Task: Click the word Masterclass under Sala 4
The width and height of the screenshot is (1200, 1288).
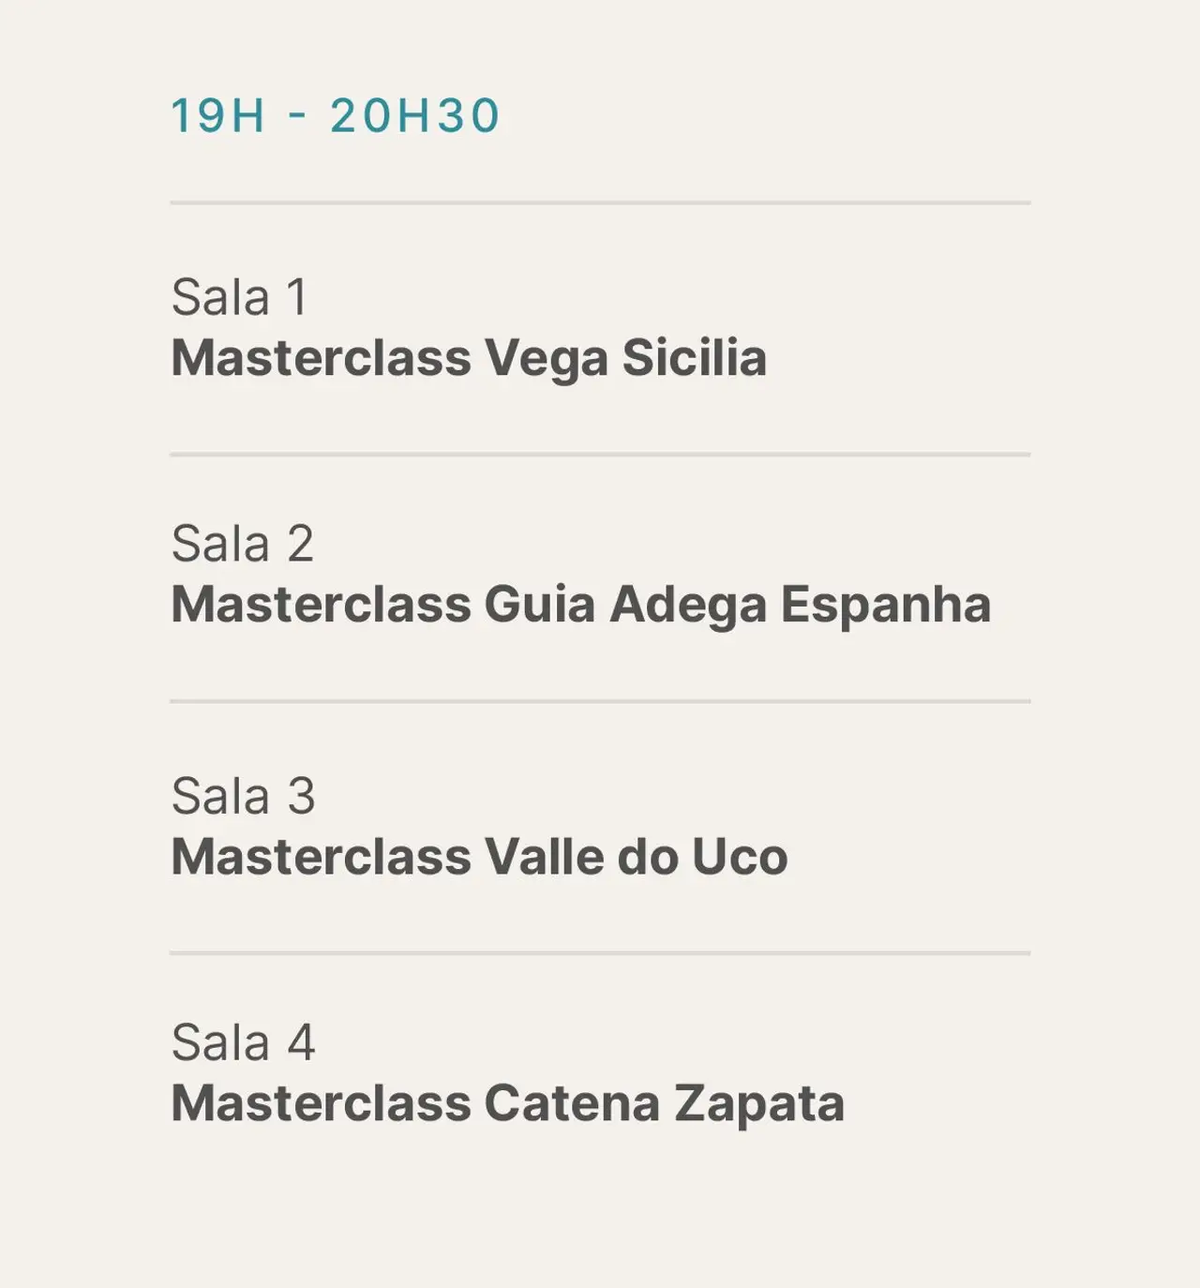Action: pyautogui.click(x=321, y=1103)
